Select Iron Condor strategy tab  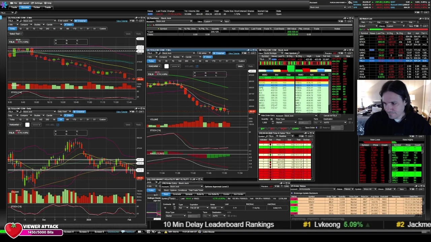238,194
